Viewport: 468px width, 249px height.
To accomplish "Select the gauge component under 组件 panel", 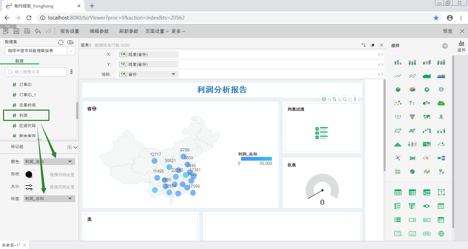I will click(441, 89).
